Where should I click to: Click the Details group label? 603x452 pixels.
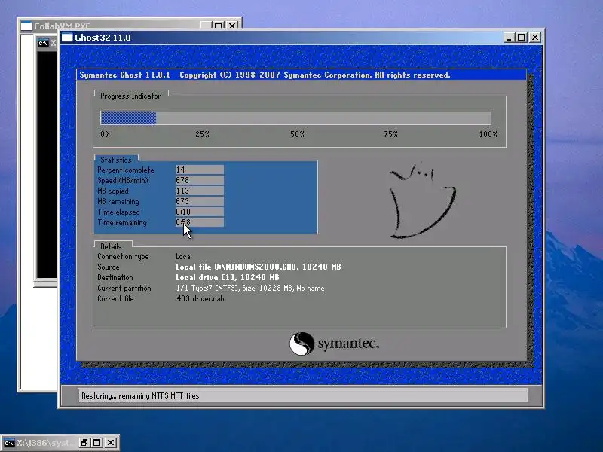(111, 246)
